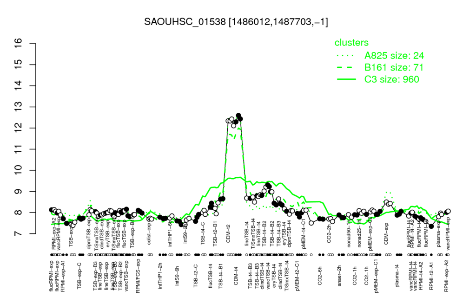Click the 'RPMI/FCS-exp' condition label
The width and height of the screenshot is (476, 297).
pos(138,276)
